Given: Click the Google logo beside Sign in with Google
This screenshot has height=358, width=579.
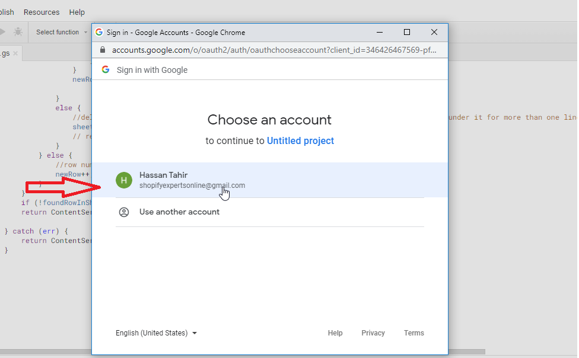Looking at the screenshot, I should [106, 69].
